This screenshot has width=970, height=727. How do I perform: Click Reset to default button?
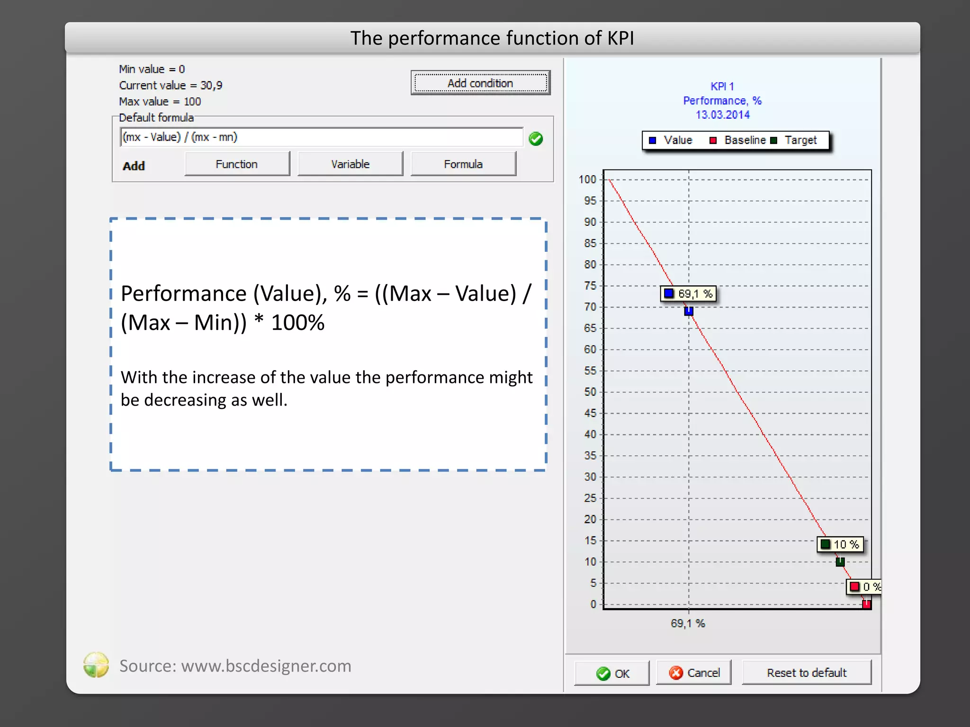[807, 673]
